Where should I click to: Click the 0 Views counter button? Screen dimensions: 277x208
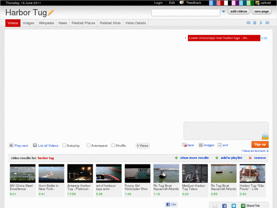143,146
